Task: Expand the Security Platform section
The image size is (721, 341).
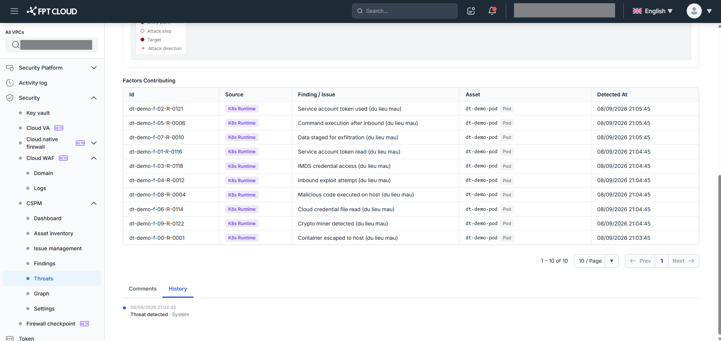Action: coord(94,68)
